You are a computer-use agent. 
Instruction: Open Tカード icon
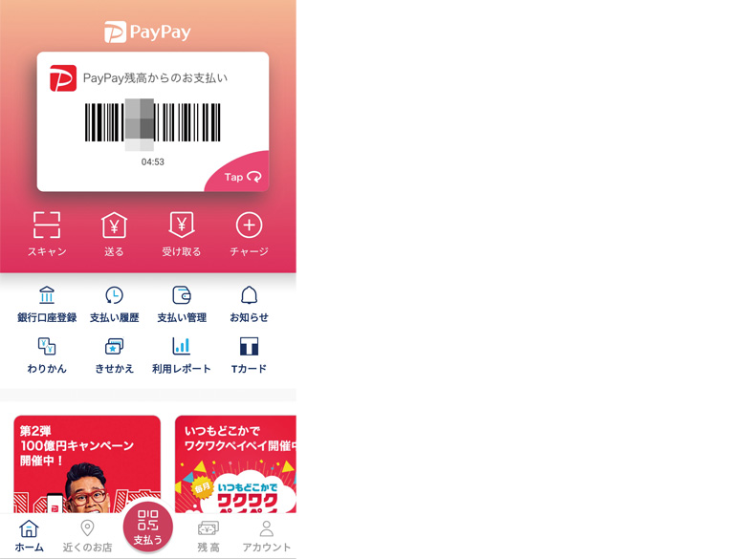[249, 347]
